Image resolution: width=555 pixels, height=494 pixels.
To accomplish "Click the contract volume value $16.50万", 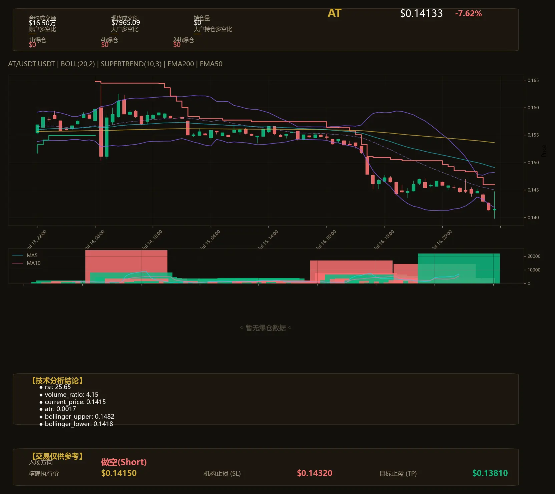I will click(x=42, y=23).
